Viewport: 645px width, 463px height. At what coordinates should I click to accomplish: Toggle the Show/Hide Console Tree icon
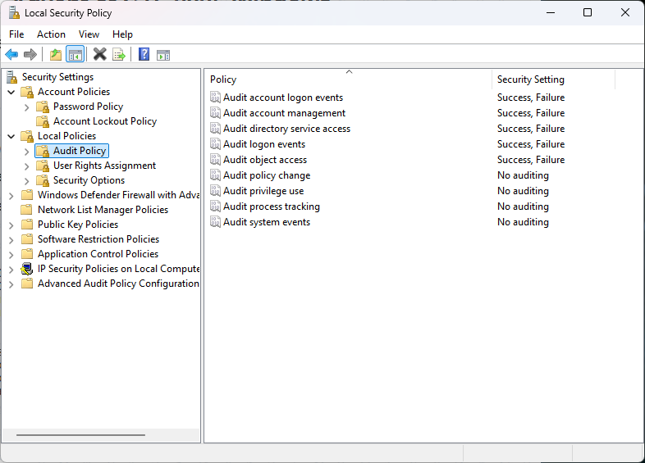pos(75,55)
